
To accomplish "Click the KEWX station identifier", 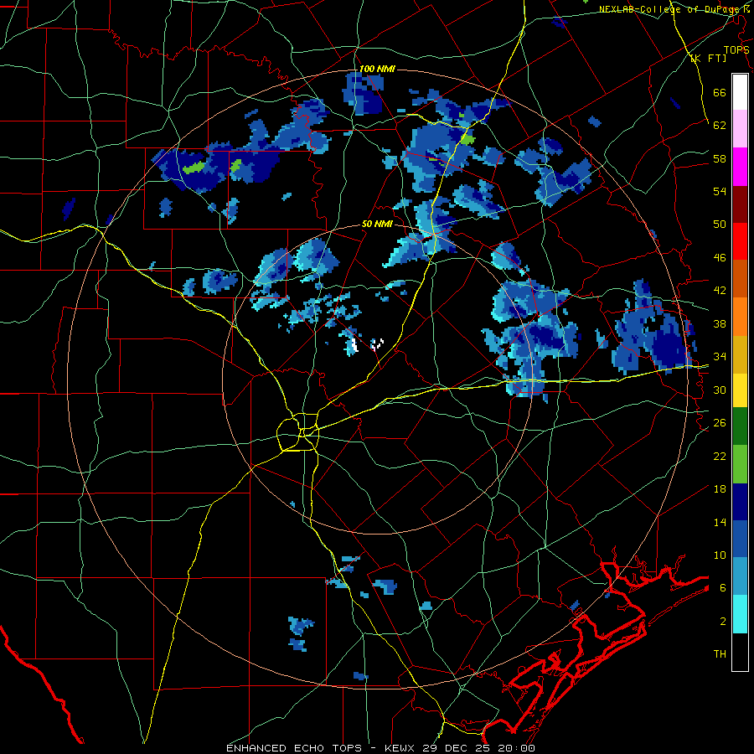I will pyautogui.click(x=400, y=748).
